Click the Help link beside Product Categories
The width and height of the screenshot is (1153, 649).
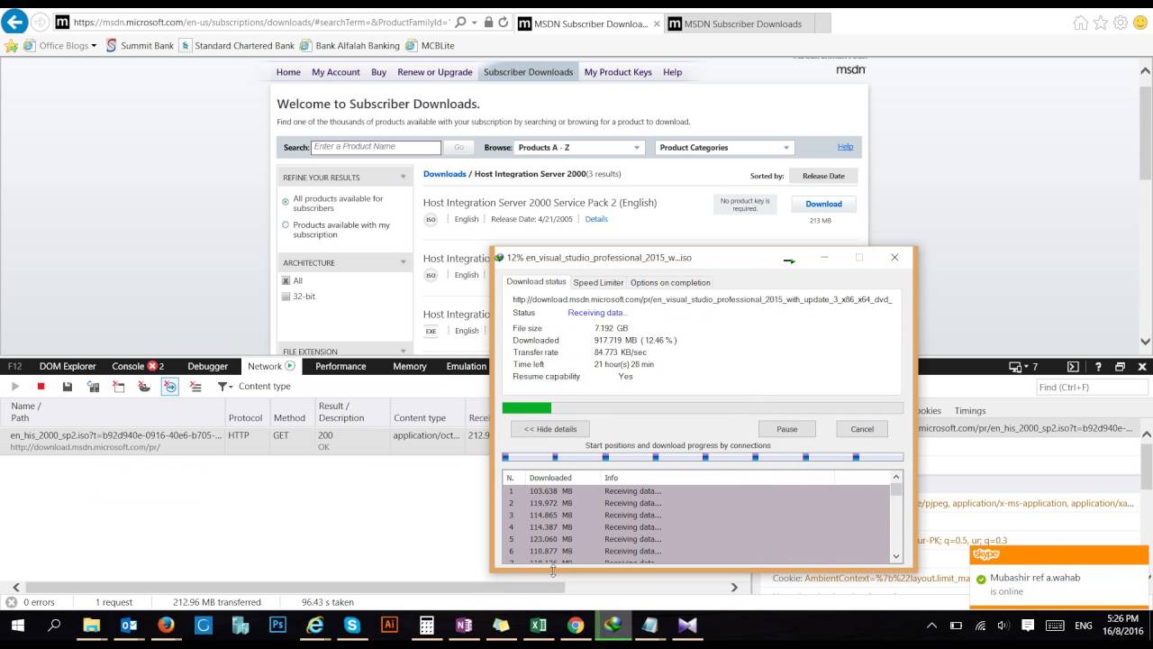(845, 147)
